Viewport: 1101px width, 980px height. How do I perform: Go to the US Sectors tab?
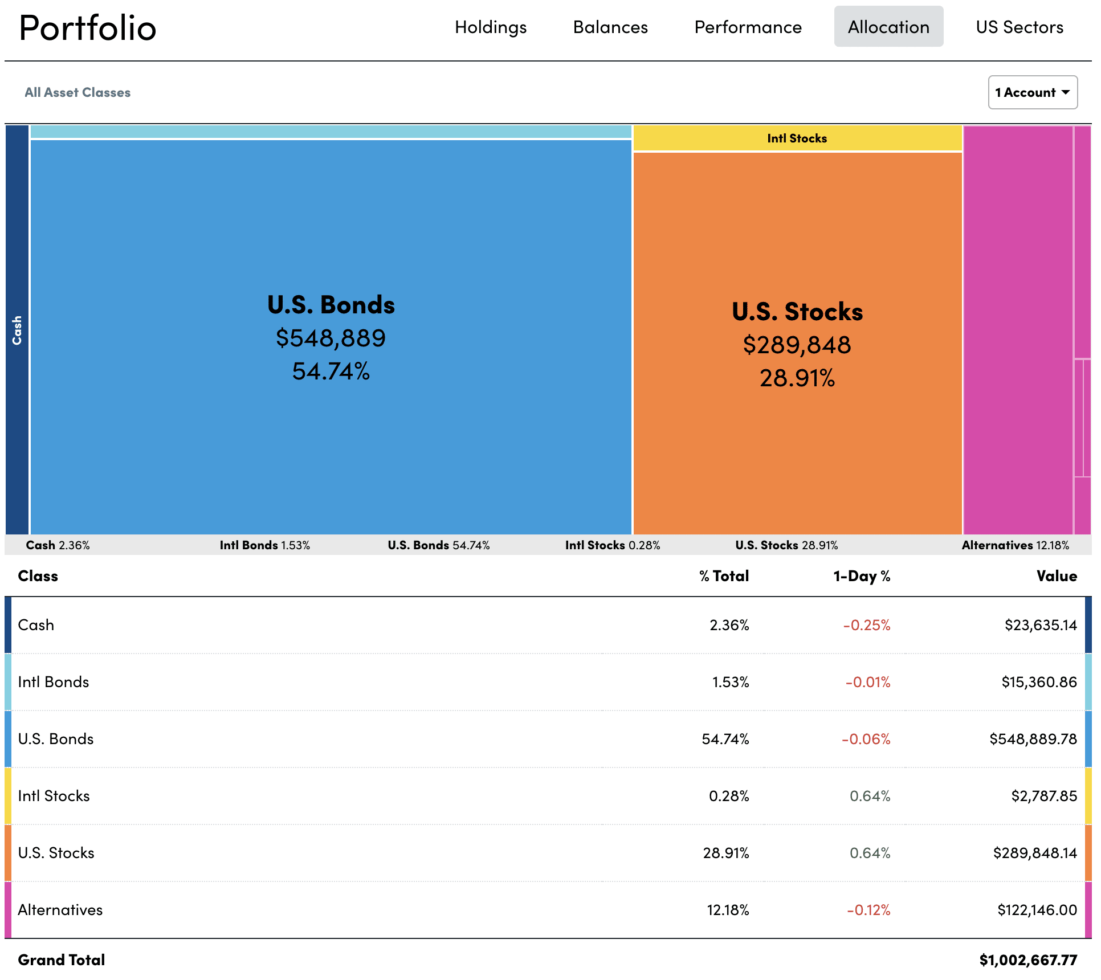click(1020, 27)
